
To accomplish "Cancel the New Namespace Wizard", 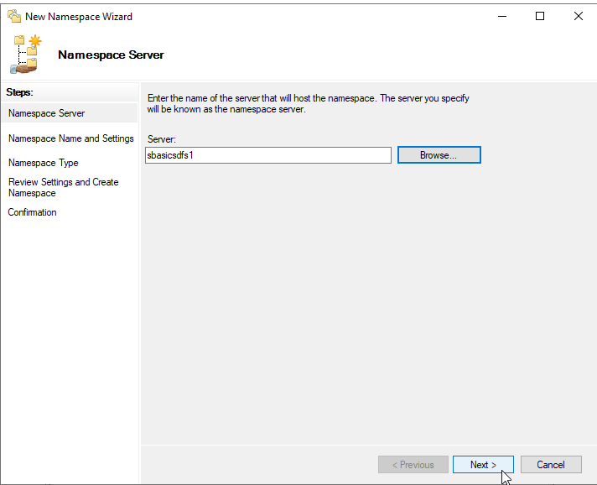I will pos(551,465).
